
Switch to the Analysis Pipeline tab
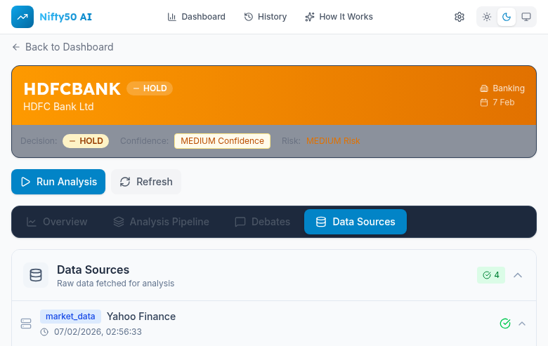(x=161, y=222)
